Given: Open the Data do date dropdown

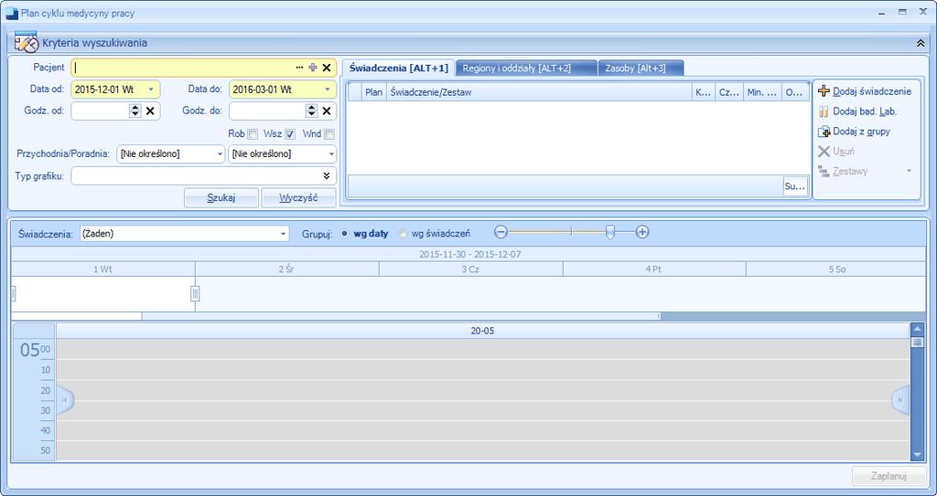Looking at the screenshot, I should coord(328,90).
